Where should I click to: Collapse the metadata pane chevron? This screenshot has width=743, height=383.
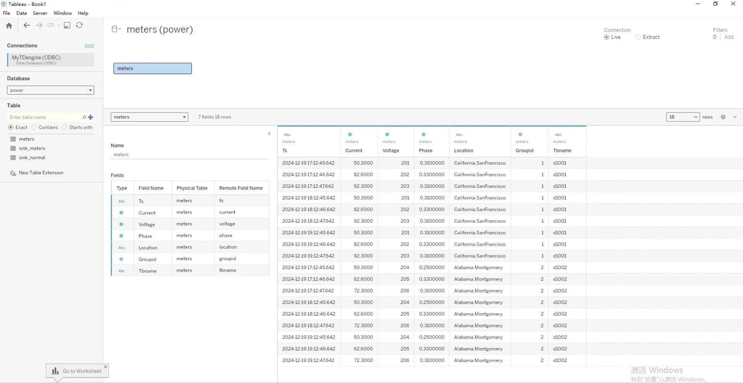point(269,134)
